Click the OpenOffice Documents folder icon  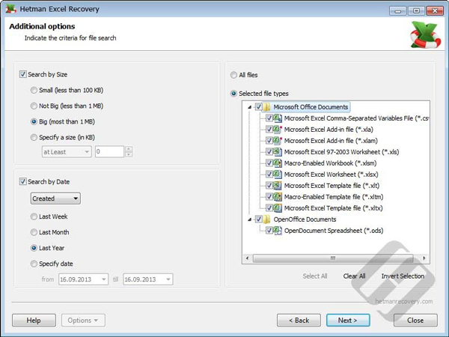click(x=267, y=219)
